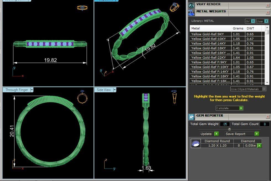Image resolution: width=271 pixels, height=181 pixels.
Task: Click the Library: METAL label
Action: tap(202, 21)
